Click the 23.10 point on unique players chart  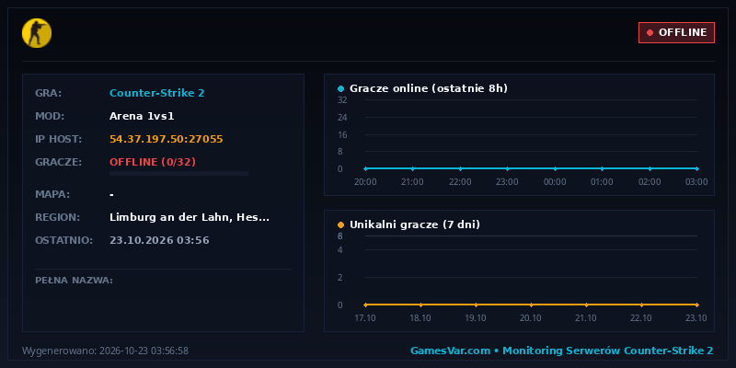tap(697, 305)
